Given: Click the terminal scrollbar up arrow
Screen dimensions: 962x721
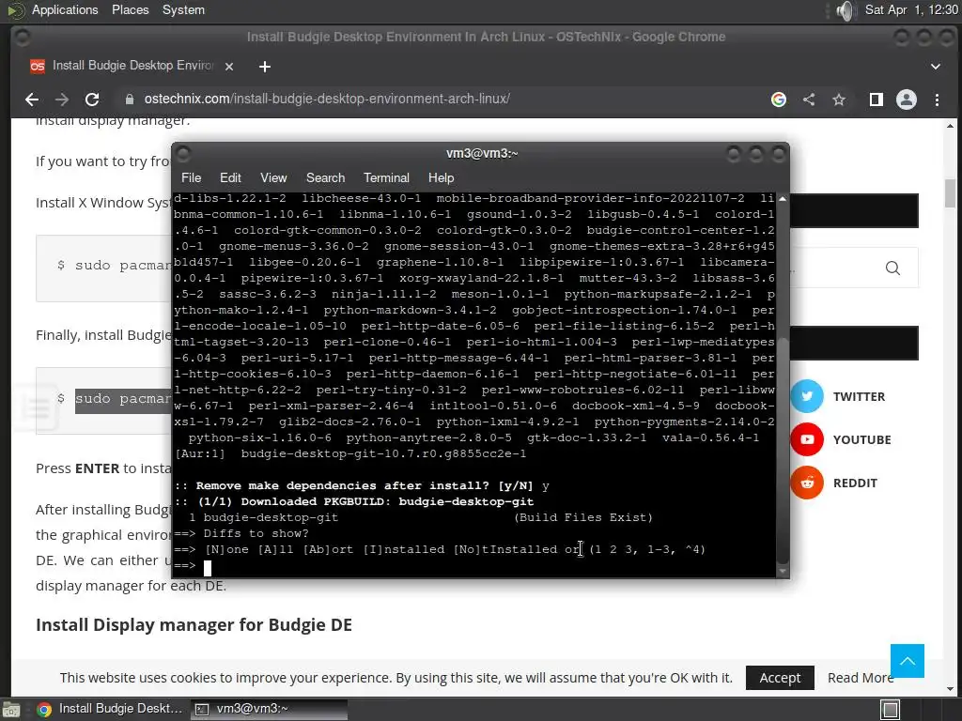Looking at the screenshot, I should click(x=783, y=199).
